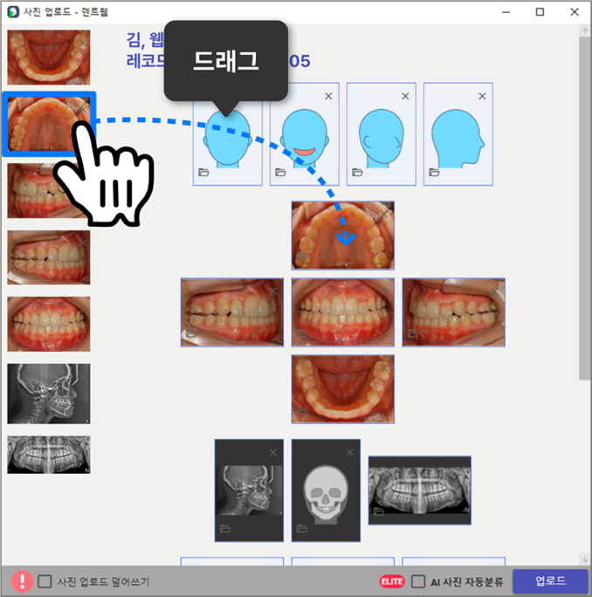Select the panoramic X-ray thumbnail in left list
Image resolution: width=592 pixels, height=597 pixels.
coord(49,455)
